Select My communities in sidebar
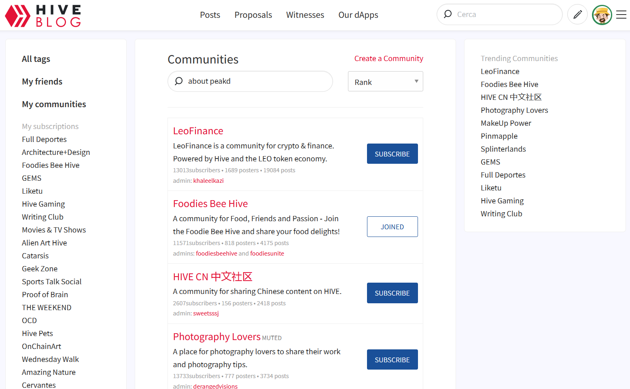 pos(54,104)
